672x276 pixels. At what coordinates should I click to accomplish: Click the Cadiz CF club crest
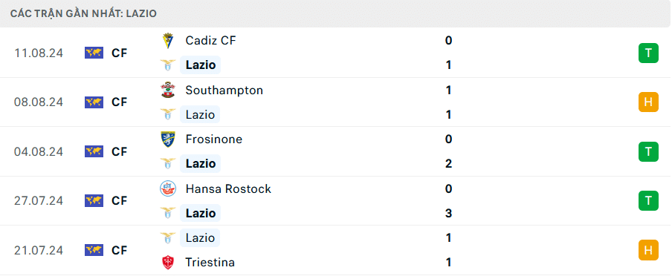click(167, 41)
